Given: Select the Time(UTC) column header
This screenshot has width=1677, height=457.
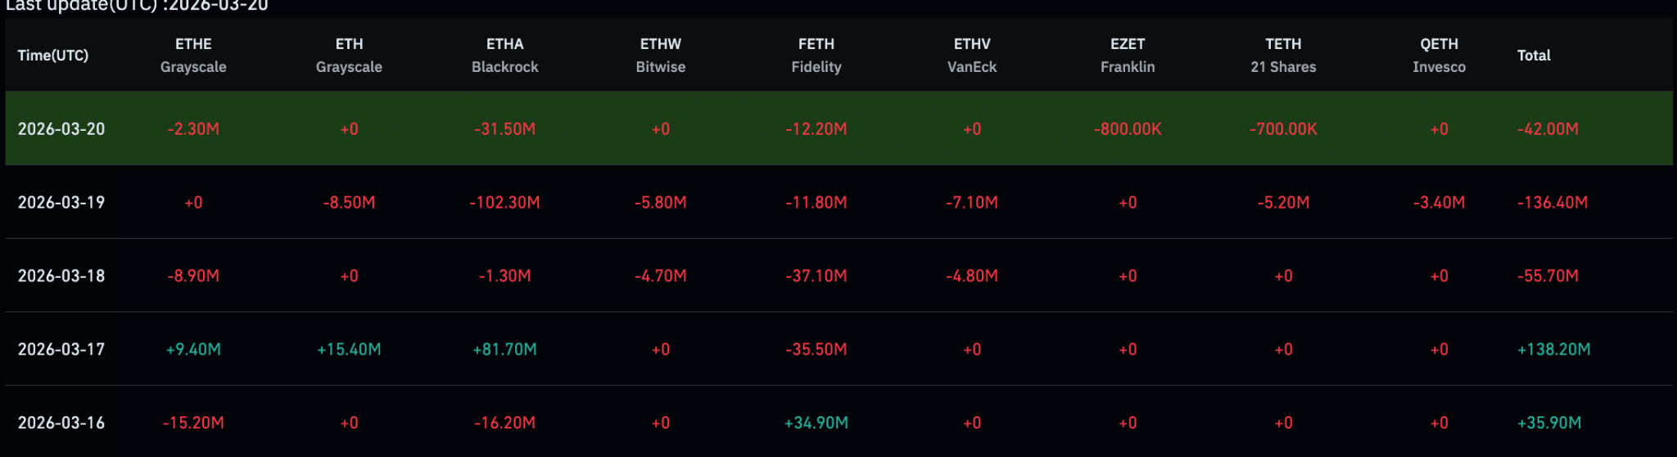Looking at the screenshot, I should click(x=53, y=56).
